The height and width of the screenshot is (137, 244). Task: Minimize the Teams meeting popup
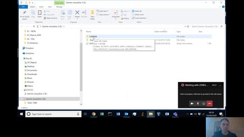pyautogui.click(x=220, y=85)
